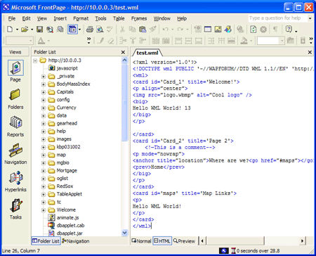This screenshot has width=316, height=256.
Task: Expand the BodyMassIndex folder node
Action: tap(44, 84)
